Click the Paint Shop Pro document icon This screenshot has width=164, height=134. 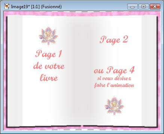coord(7,6)
